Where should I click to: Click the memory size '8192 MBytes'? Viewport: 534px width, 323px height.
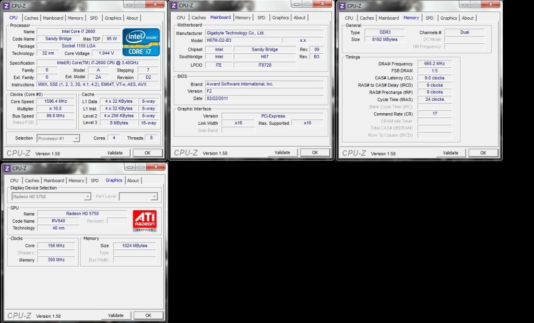(385, 40)
